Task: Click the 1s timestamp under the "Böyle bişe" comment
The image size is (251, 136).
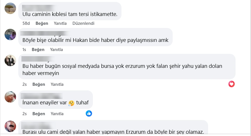Action: pos(24,50)
